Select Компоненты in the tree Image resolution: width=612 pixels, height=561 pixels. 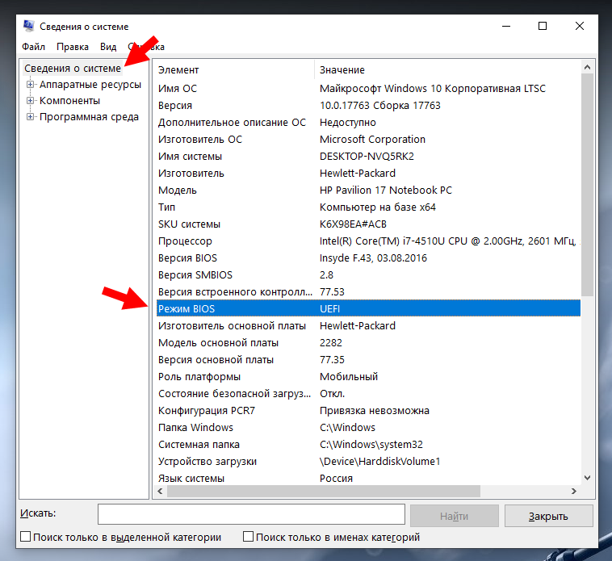[69, 101]
